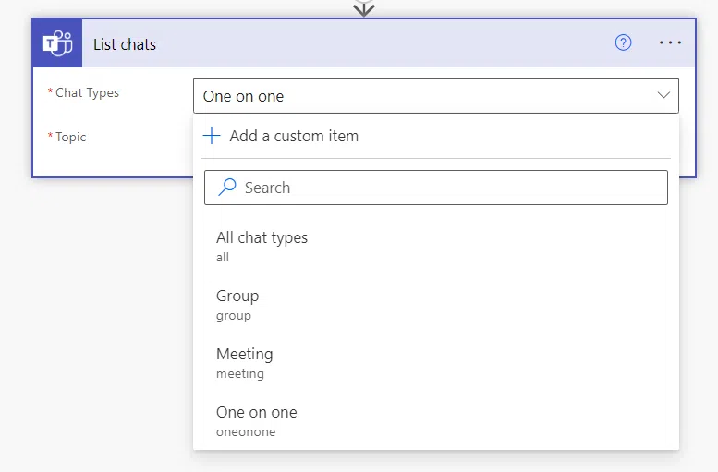Click the arrow connector above List chats
This screenshot has height=472, width=718.
[364, 8]
